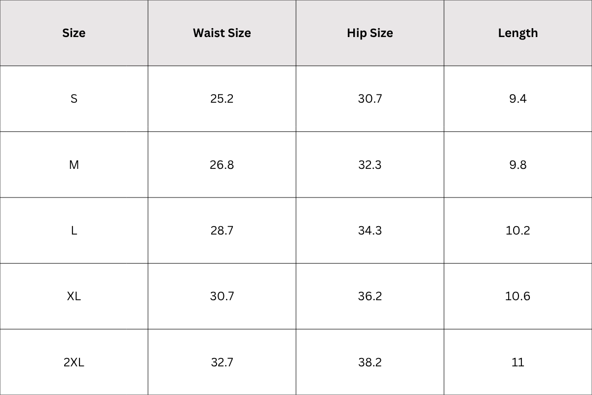Click length value 11 for 2XL
This screenshot has height=395, width=592.
(518, 362)
